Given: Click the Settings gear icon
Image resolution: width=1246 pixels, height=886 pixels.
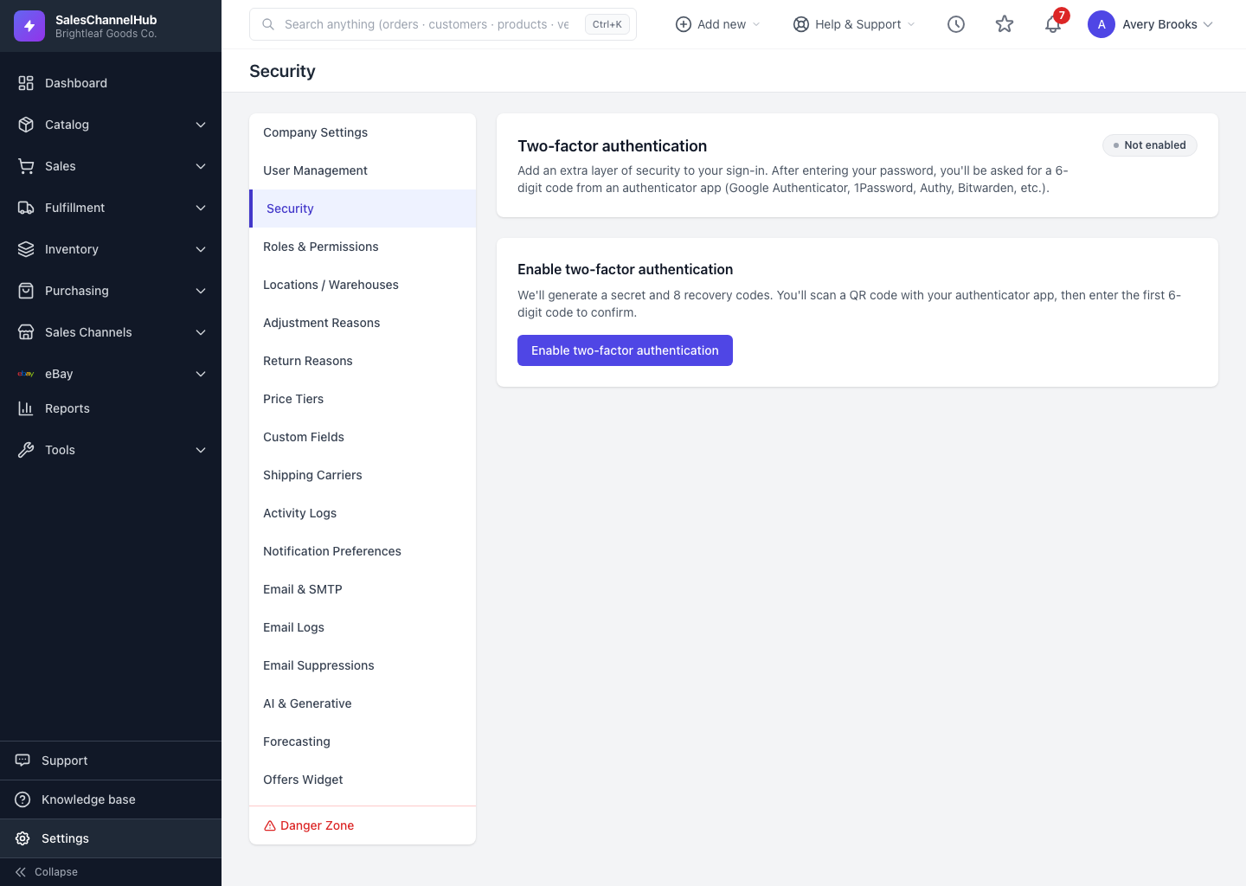Looking at the screenshot, I should pos(22,838).
